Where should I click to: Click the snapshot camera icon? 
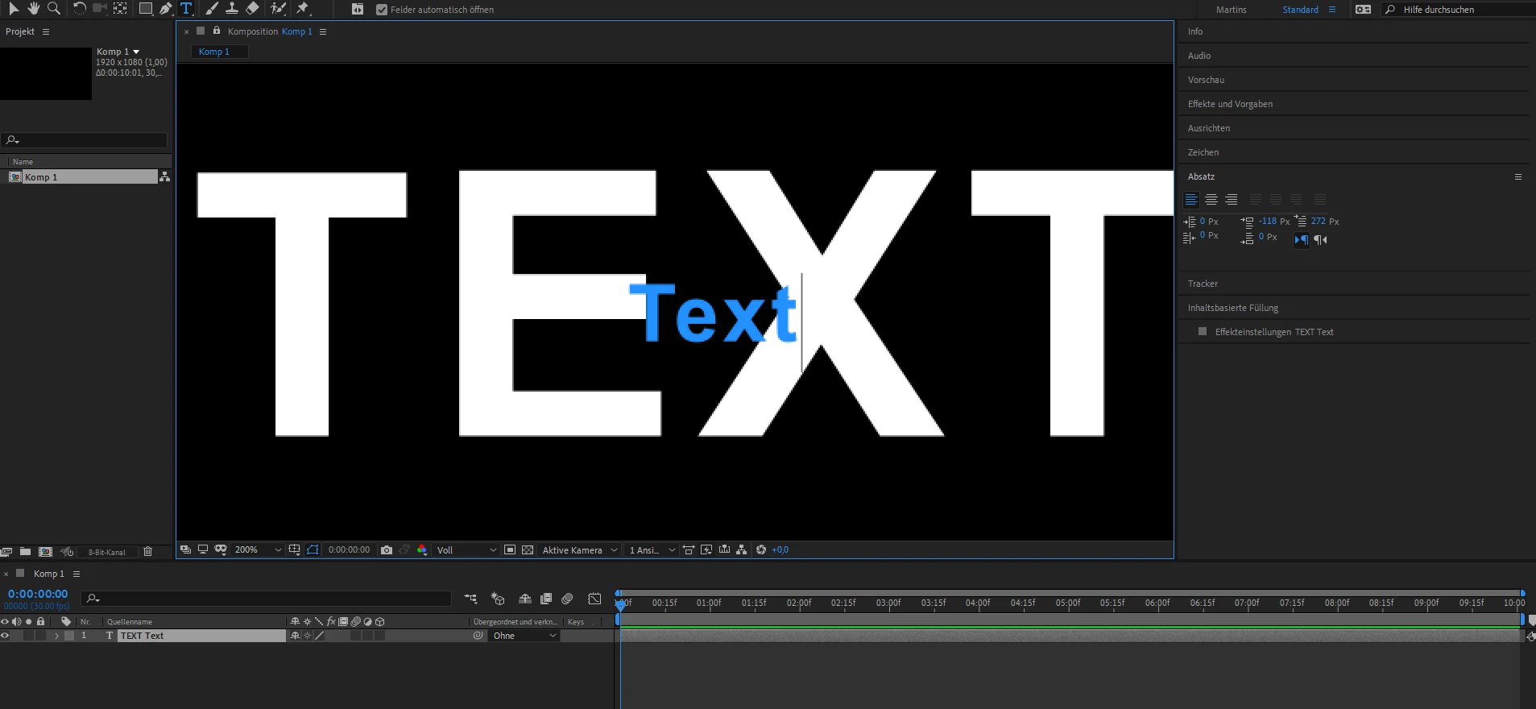pos(387,549)
